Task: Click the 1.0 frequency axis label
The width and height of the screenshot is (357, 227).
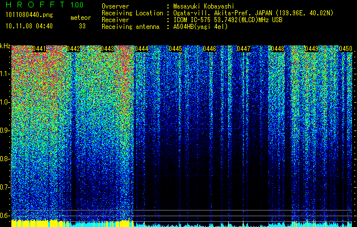Action: pyautogui.click(x=5, y=102)
